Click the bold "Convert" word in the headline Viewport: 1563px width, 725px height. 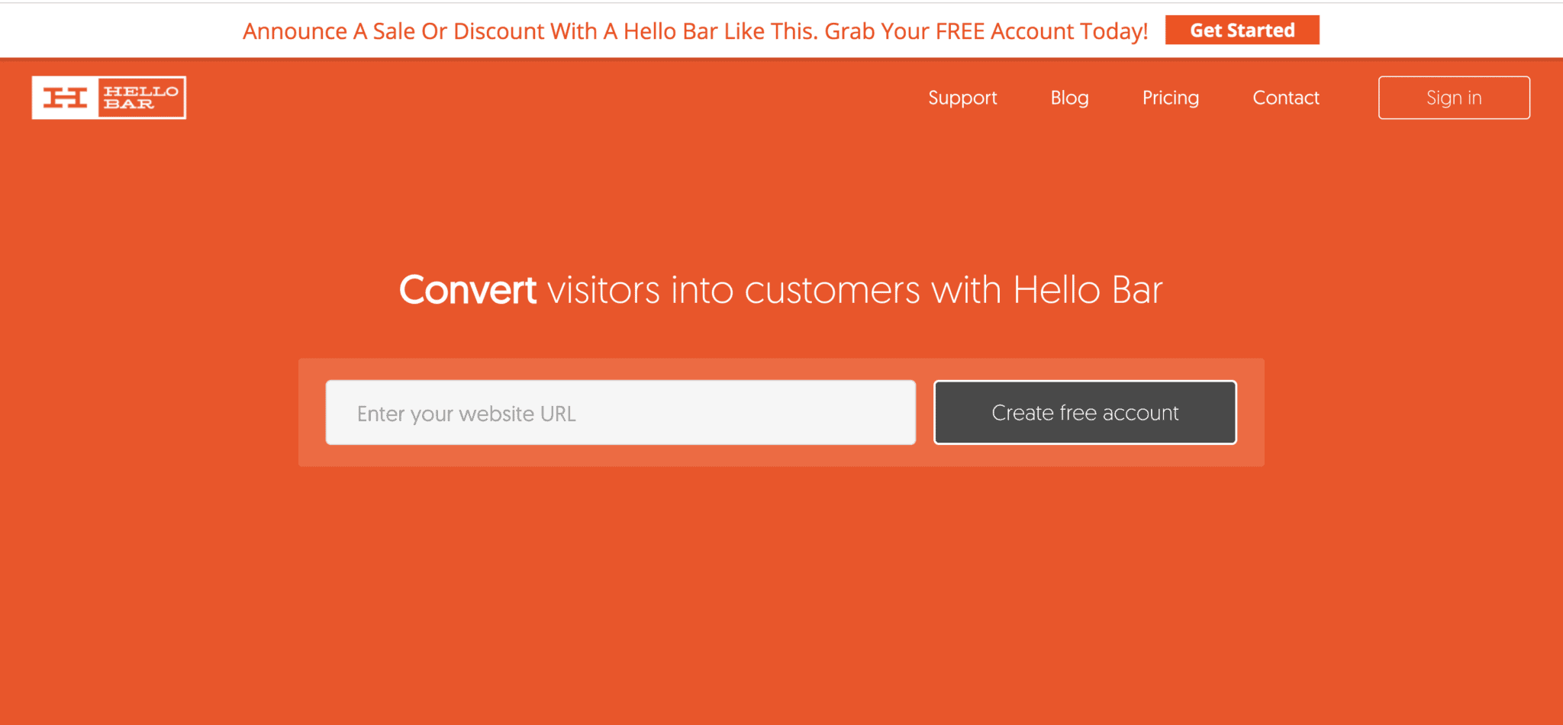coord(468,291)
